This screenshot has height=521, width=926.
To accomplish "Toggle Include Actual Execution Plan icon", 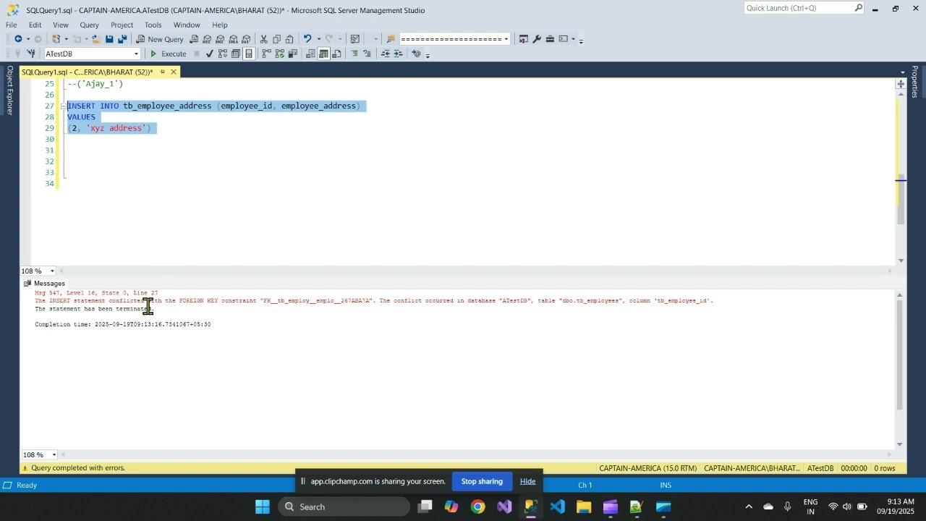I will (x=266, y=54).
